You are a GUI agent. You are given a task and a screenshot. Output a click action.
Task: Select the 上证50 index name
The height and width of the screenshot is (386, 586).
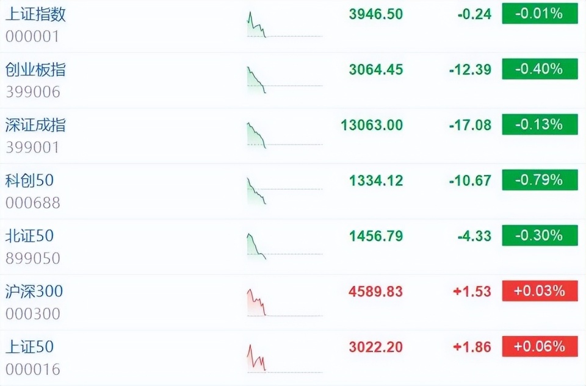[x=30, y=347]
